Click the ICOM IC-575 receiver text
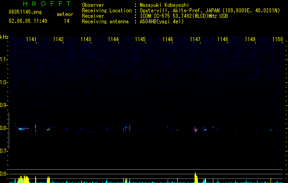The image size is (288, 183). pyautogui.click(x=184, y=16)
